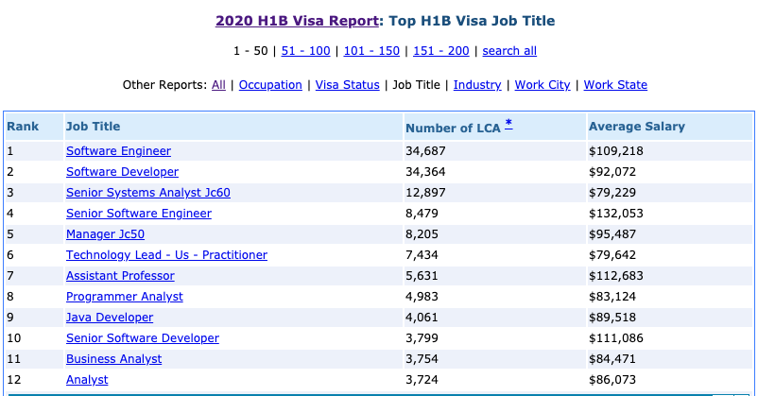Open Senior Systems Analyst Jc60 link
Viewport: 758px width, 396px height.
(147, 193)
